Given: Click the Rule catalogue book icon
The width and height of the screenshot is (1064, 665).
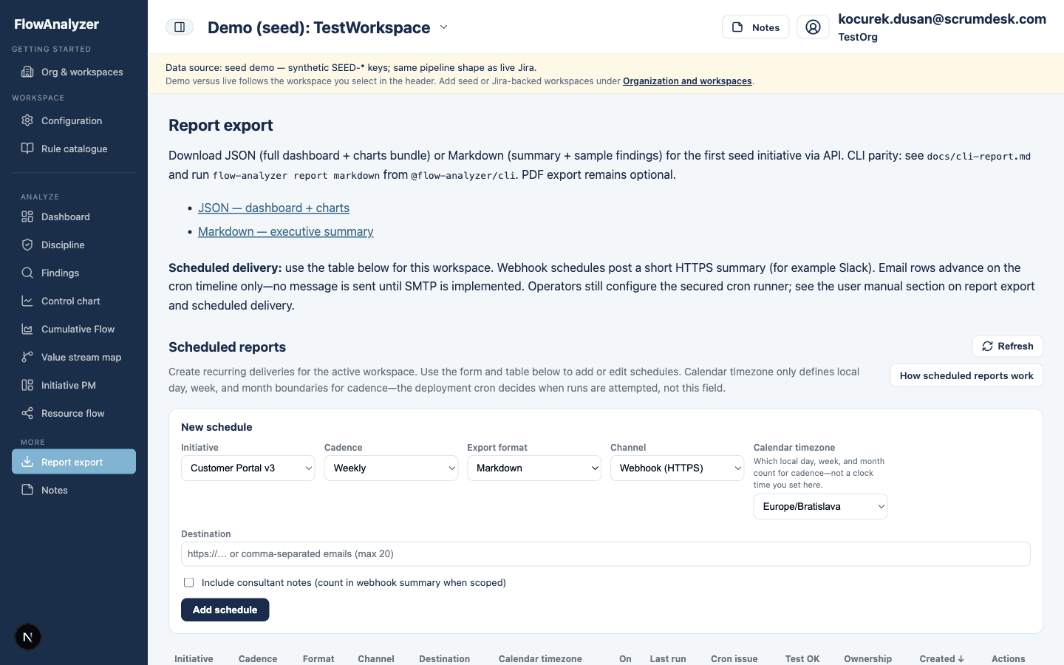Looking at the screenshot, I should point(27,149).
